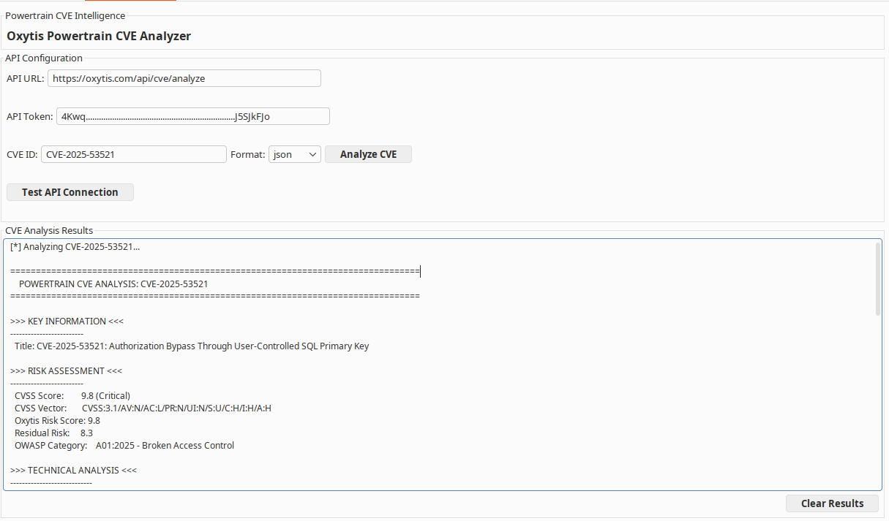Click the '[*] Analyzing CVE-2025-53521...' line

[75, 247]
